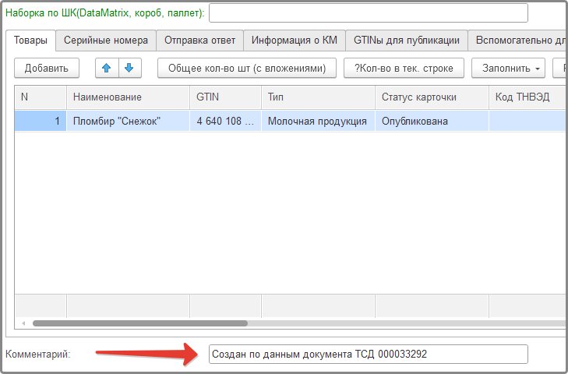Select the empty Код ТНВЭД cell in row 1
This screenshot has height=374, width=568.
click(528, 121)
